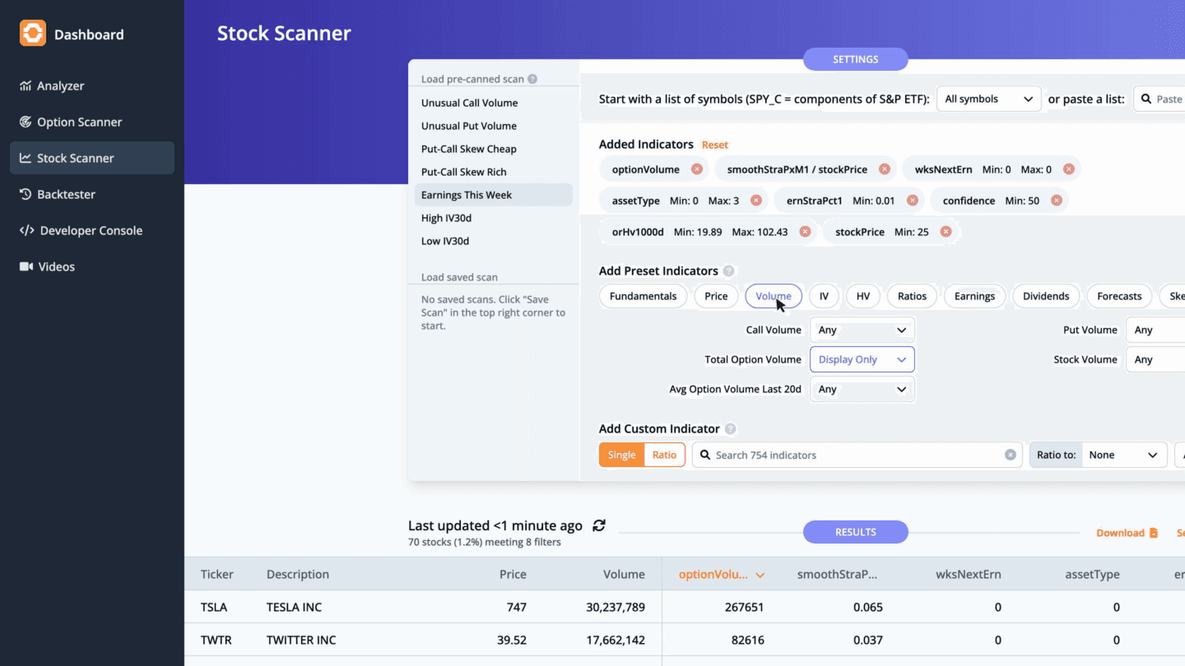This screenshot has height=666, width=1185.
Task: Click the SETTINGS pill button
Action: [856, 59]
